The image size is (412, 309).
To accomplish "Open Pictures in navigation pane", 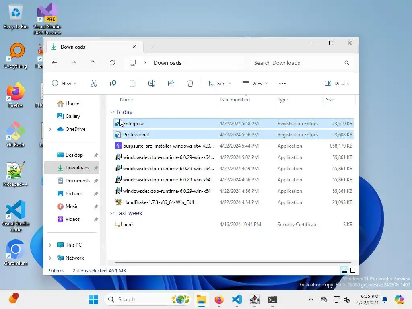I will tap(74, 194).
